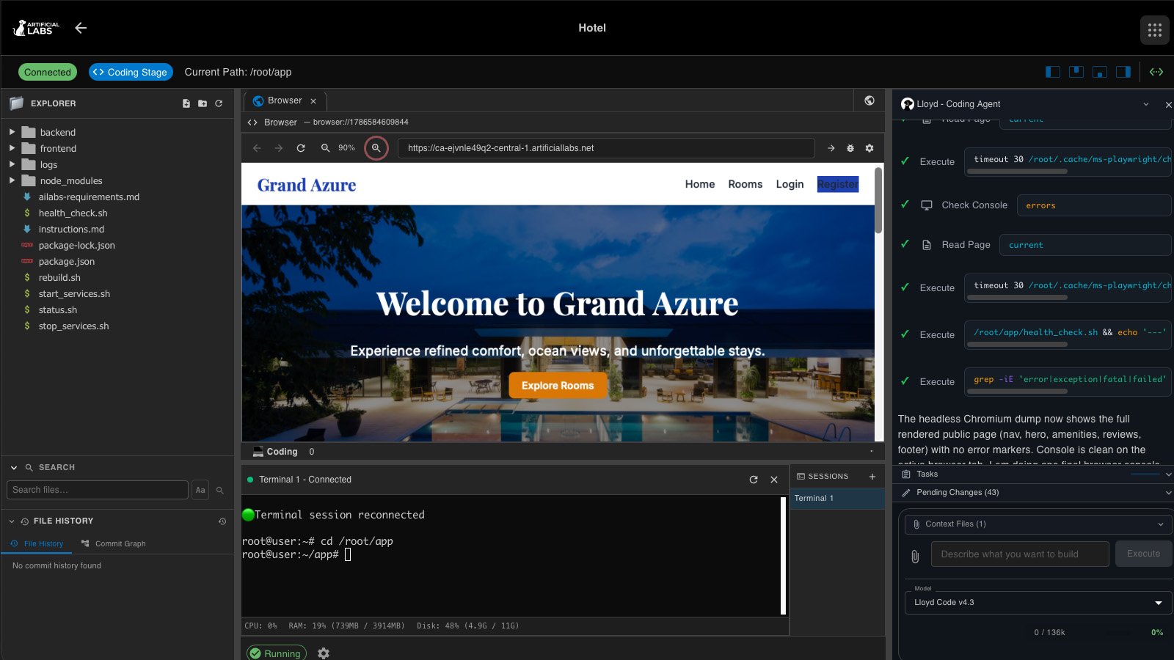Click the navigate arrow next to URL bar

point(831,148)
